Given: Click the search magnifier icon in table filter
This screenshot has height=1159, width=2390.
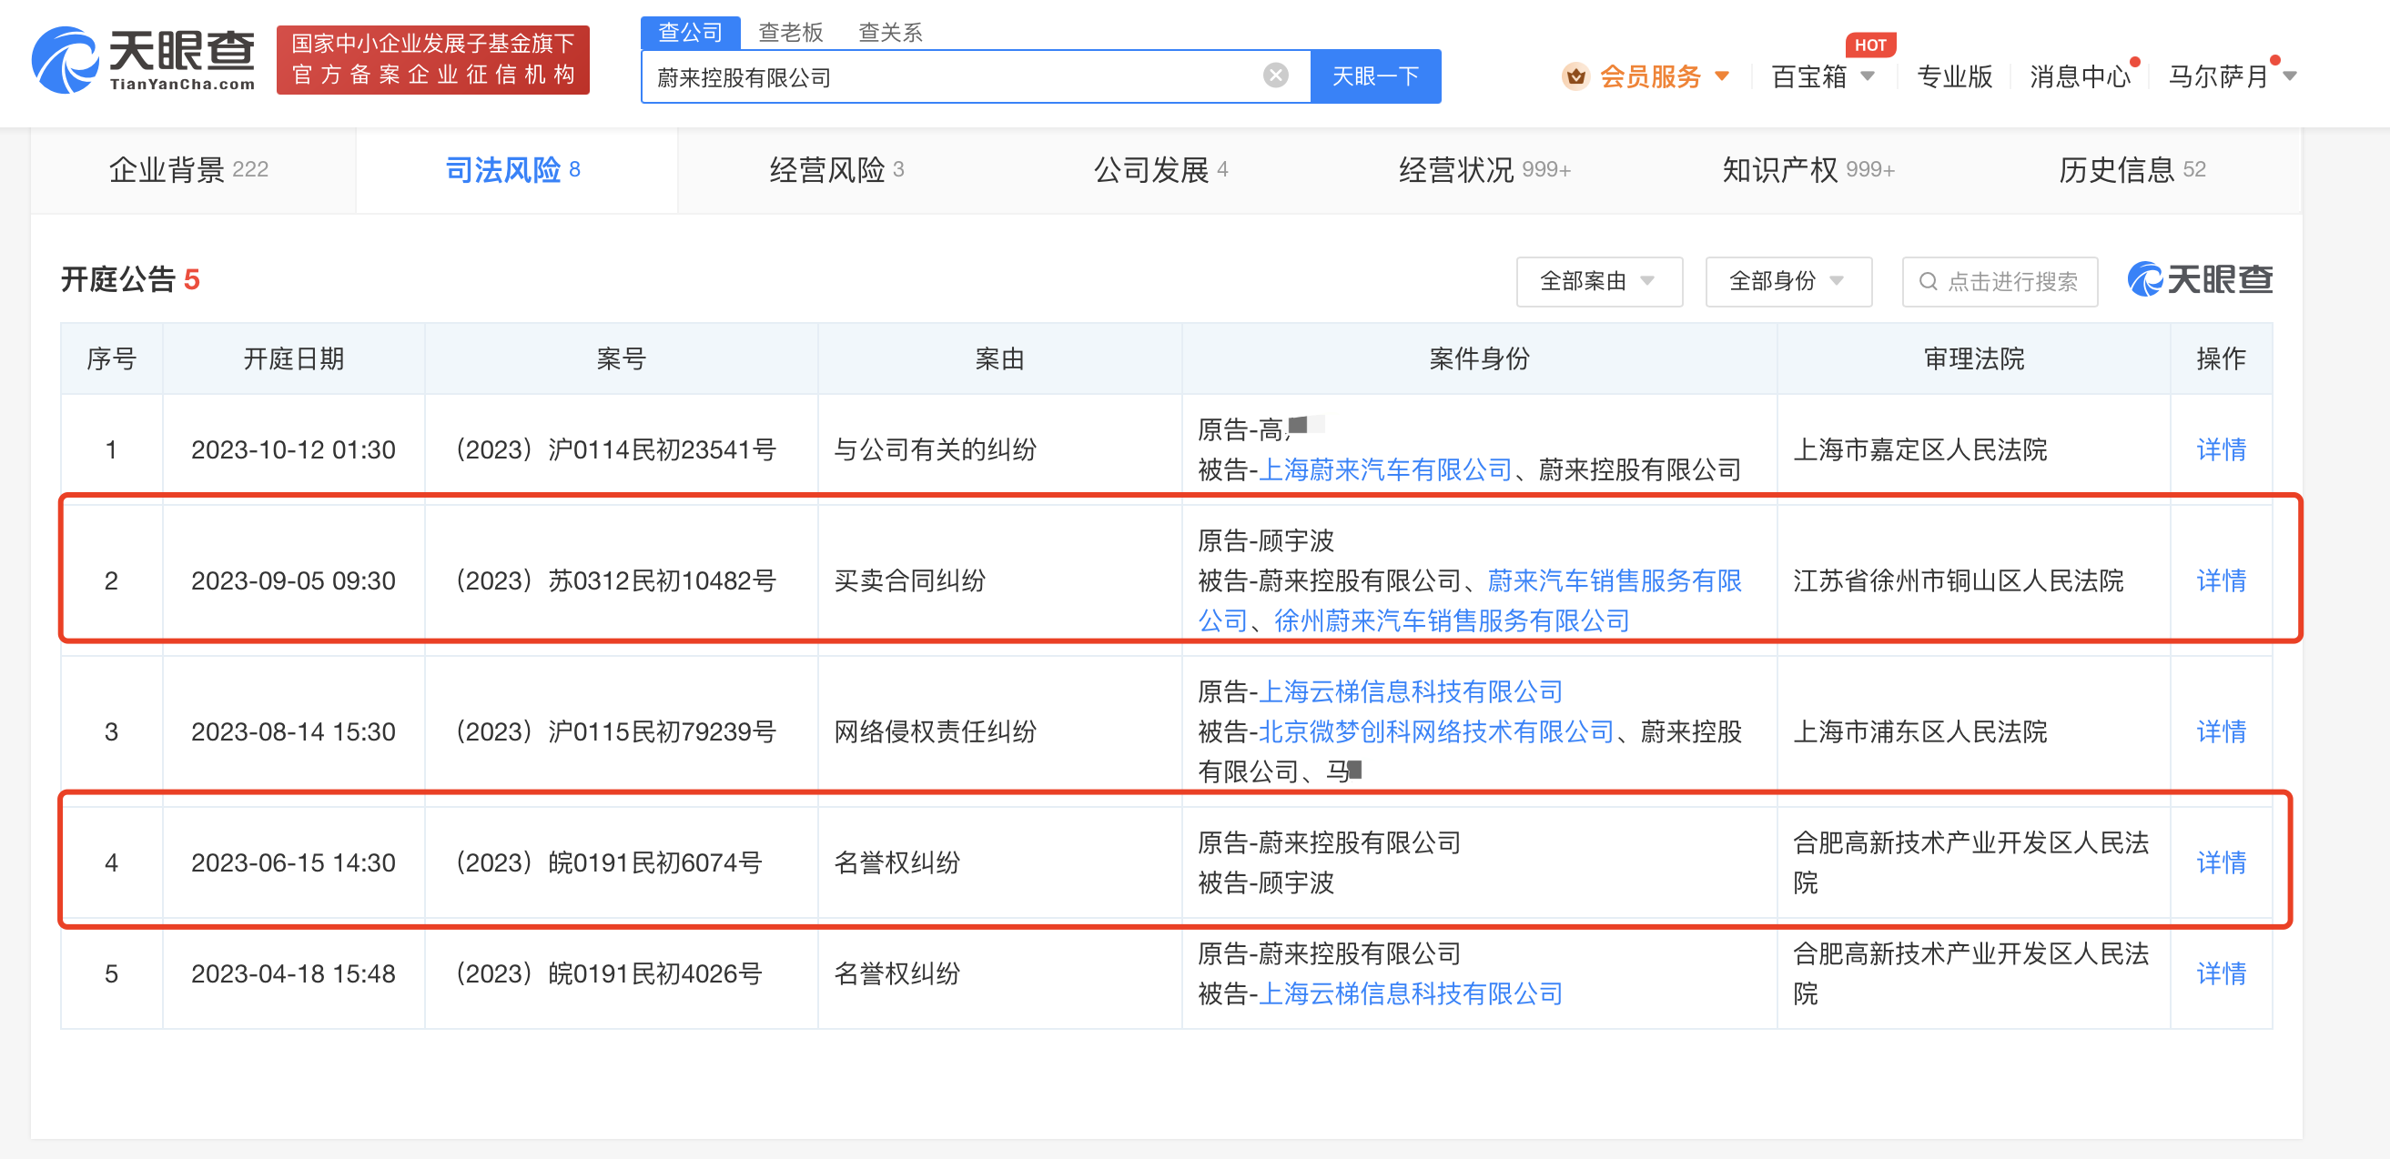Looking at the screenshot, I should tap(1928, 281).
